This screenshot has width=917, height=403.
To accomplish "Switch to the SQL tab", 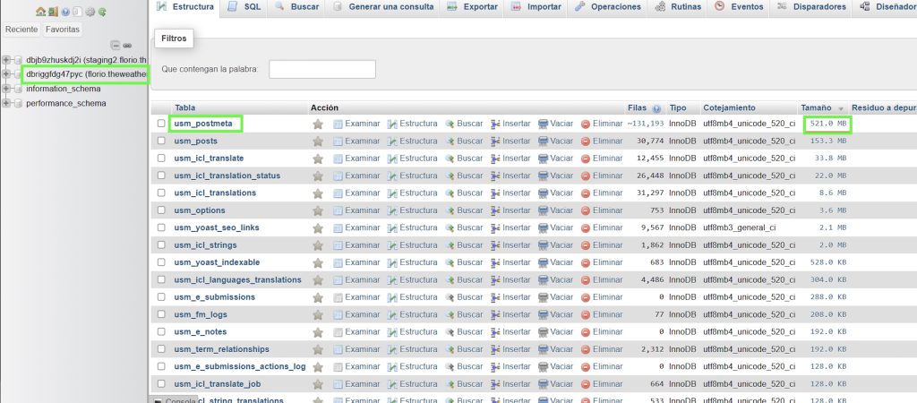I will click(x=244, y=7).
